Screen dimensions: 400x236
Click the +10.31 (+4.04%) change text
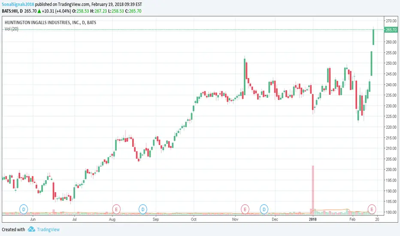[56, 11]
